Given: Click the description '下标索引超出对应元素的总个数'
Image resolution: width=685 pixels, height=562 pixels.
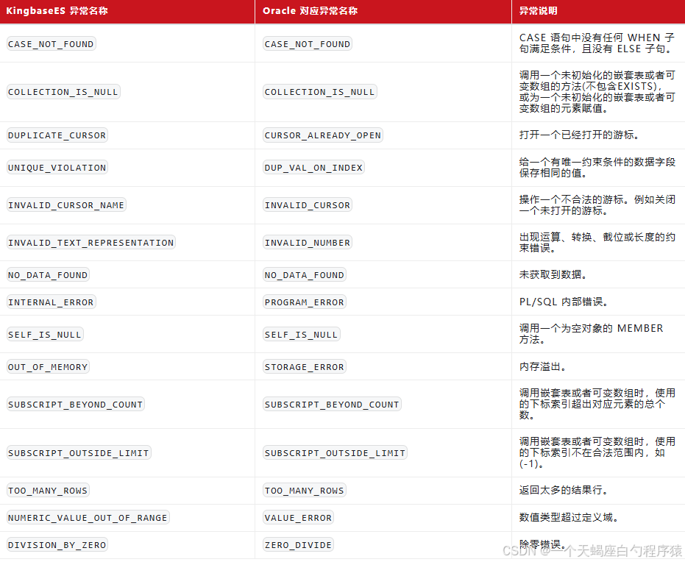Looking at the screenshot, I should pos(597,405).
